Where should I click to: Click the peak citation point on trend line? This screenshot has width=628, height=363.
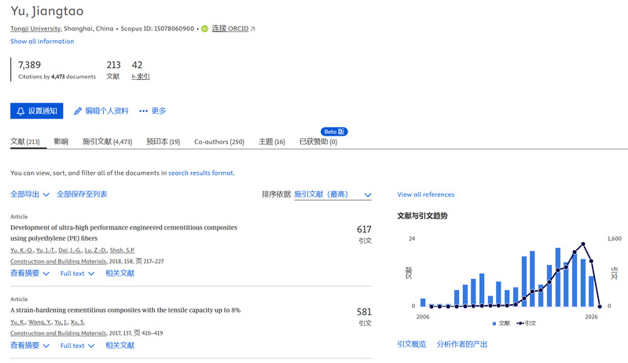[583, 244]
